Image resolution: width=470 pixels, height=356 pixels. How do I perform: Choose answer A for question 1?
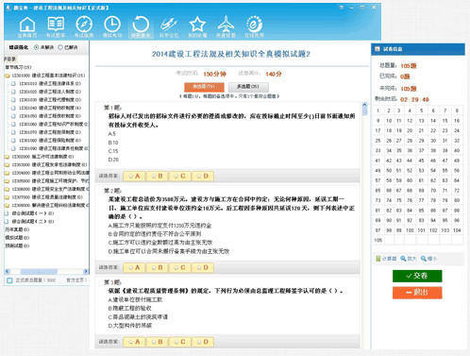click(x=134, y=176)
